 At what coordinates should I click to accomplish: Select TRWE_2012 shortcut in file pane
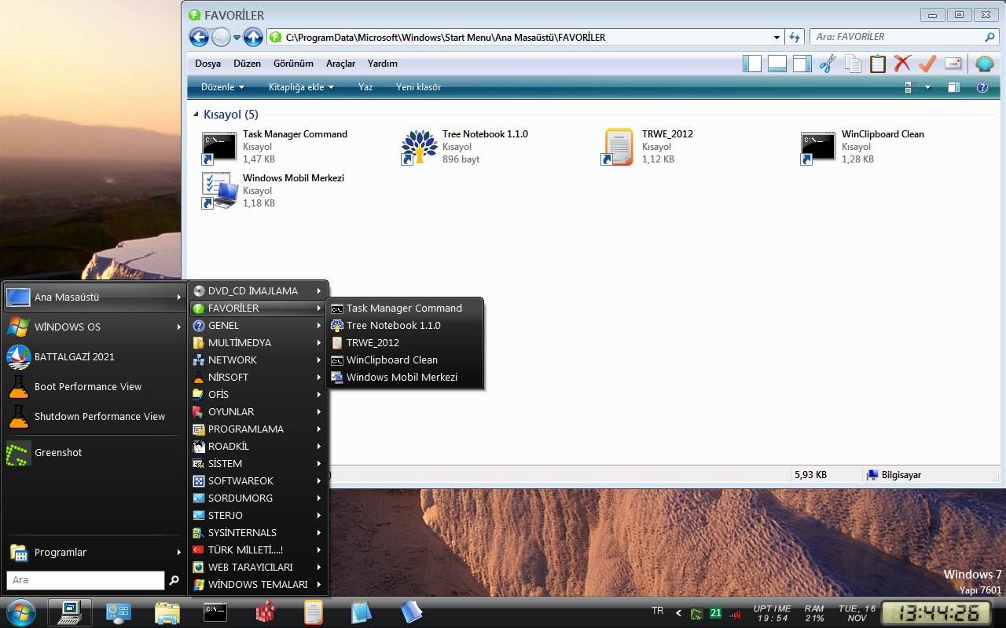[x=649, y=147]
